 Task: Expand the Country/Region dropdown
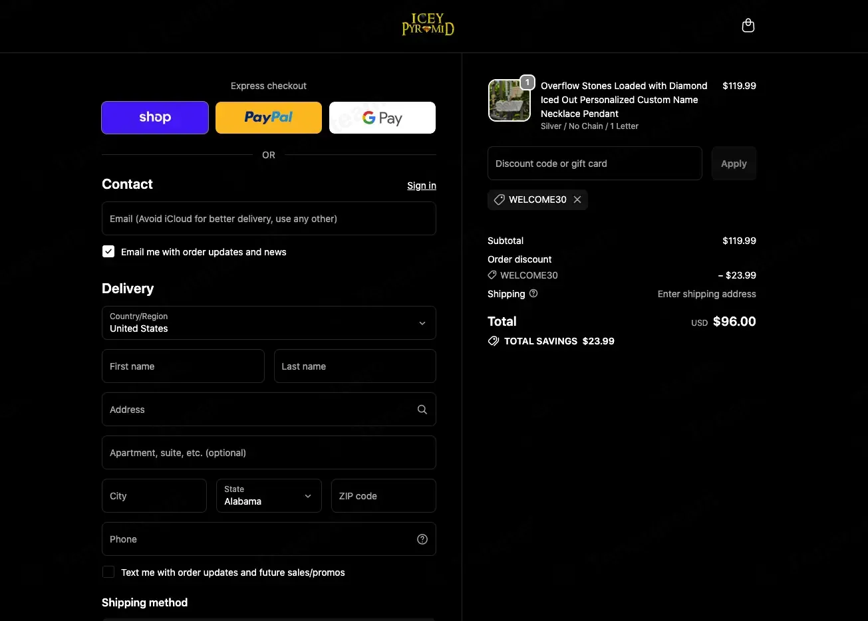click(269, 323)
